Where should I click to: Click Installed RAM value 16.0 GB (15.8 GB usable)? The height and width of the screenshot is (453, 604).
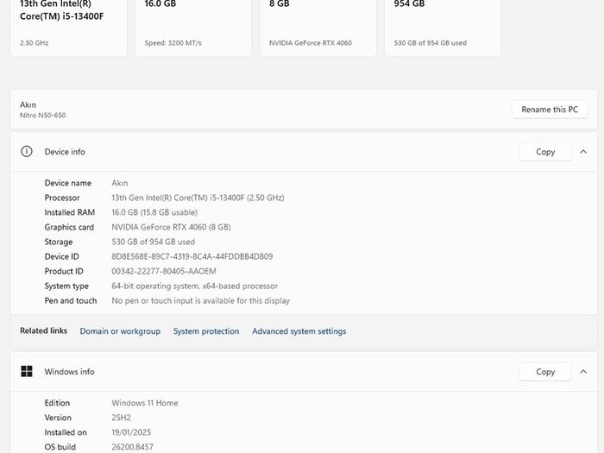click(154, 212)
